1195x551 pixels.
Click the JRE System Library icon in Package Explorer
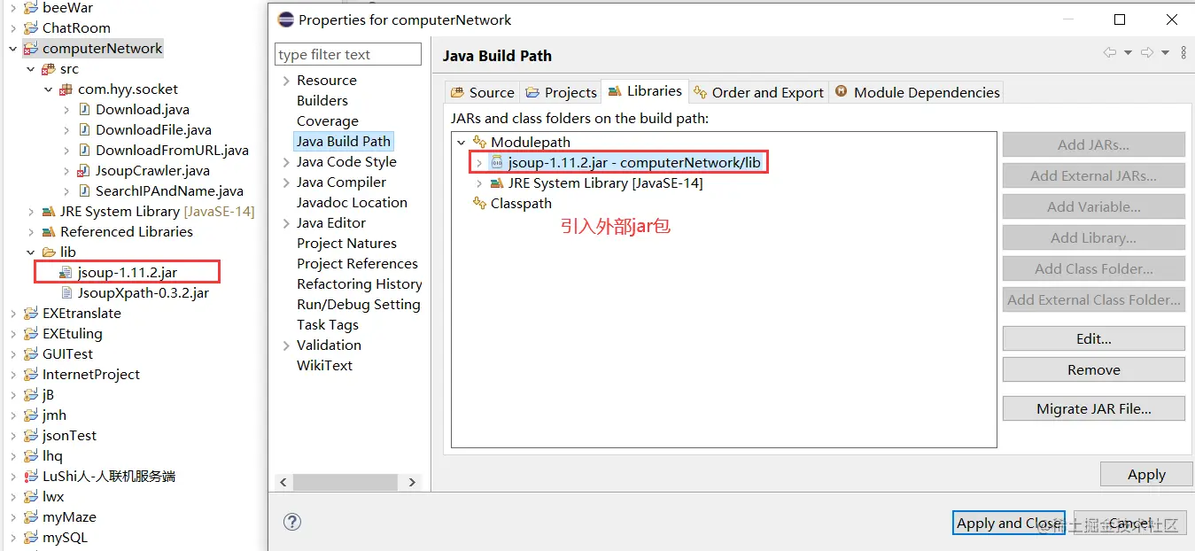point(48,212)
